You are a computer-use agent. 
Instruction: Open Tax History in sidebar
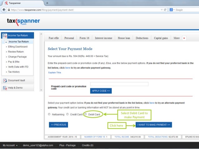tap(14, 72)
